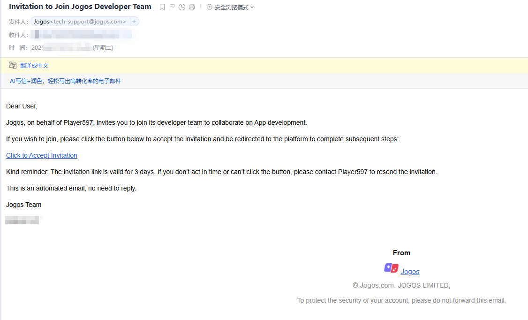Flag this email with the flag icon
Screen dimensions: 528x320
[x=172, y=7]
